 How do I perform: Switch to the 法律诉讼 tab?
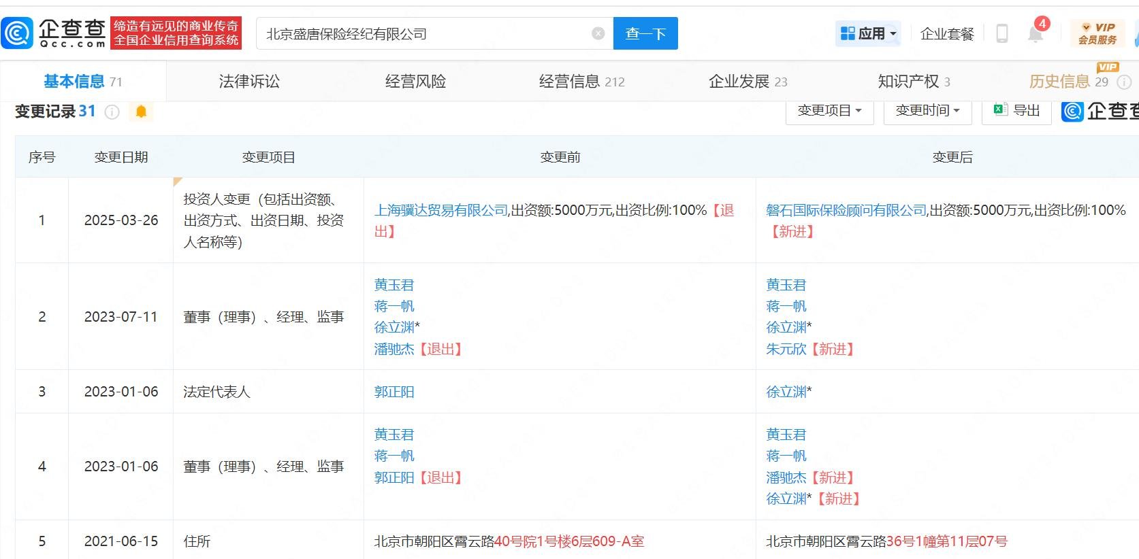(249, 82)
